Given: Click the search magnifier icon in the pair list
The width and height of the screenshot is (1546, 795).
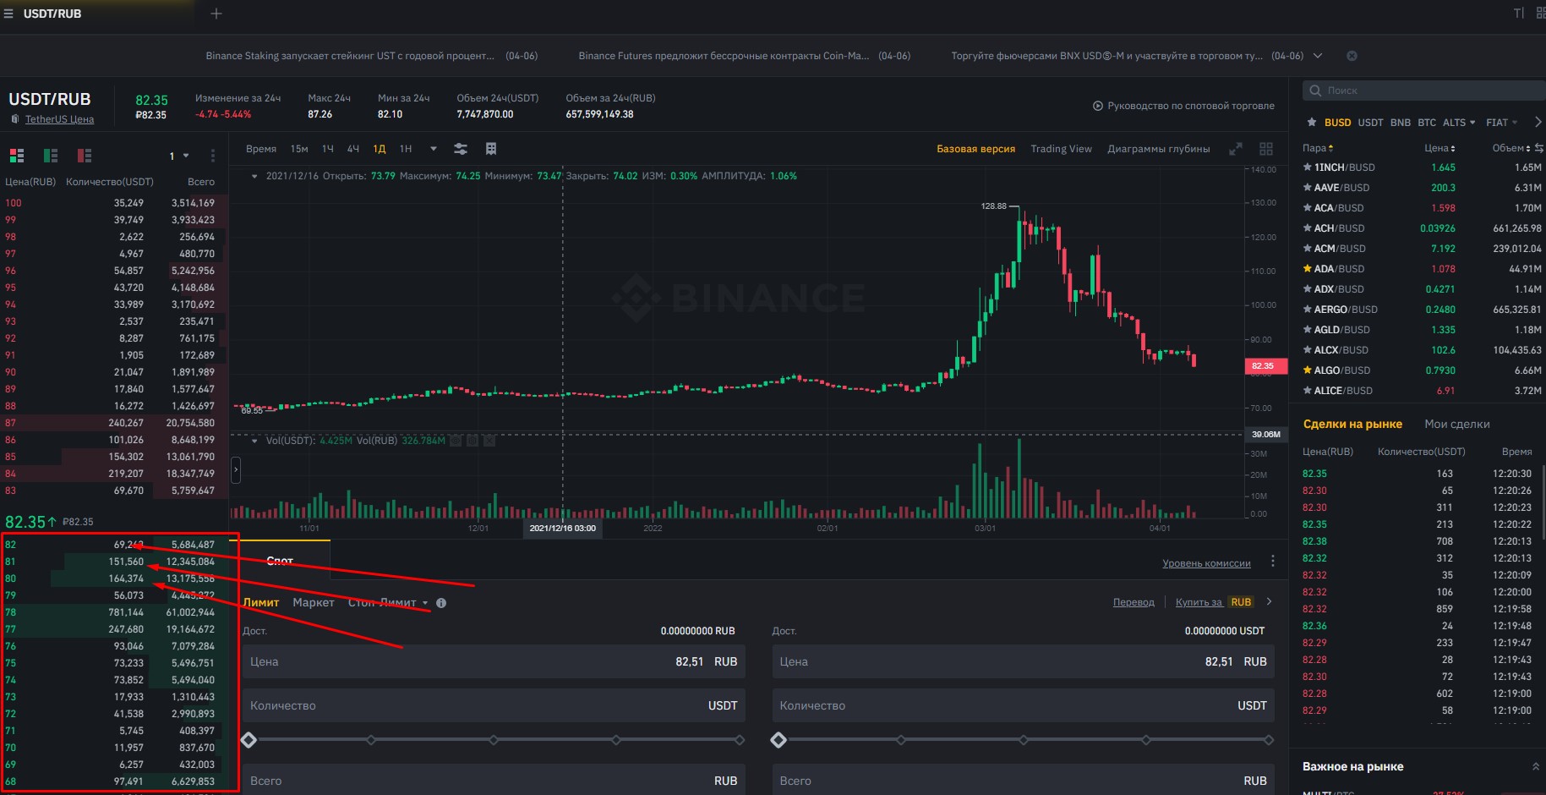Looking at the screenshot, I should 1315,90.
